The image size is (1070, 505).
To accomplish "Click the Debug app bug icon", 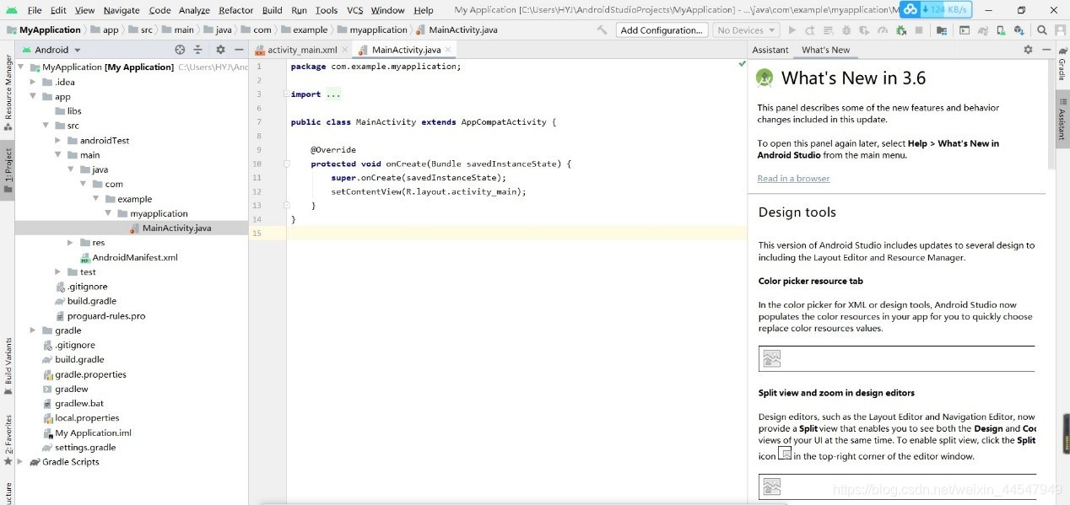I will (x=846, y=30).
